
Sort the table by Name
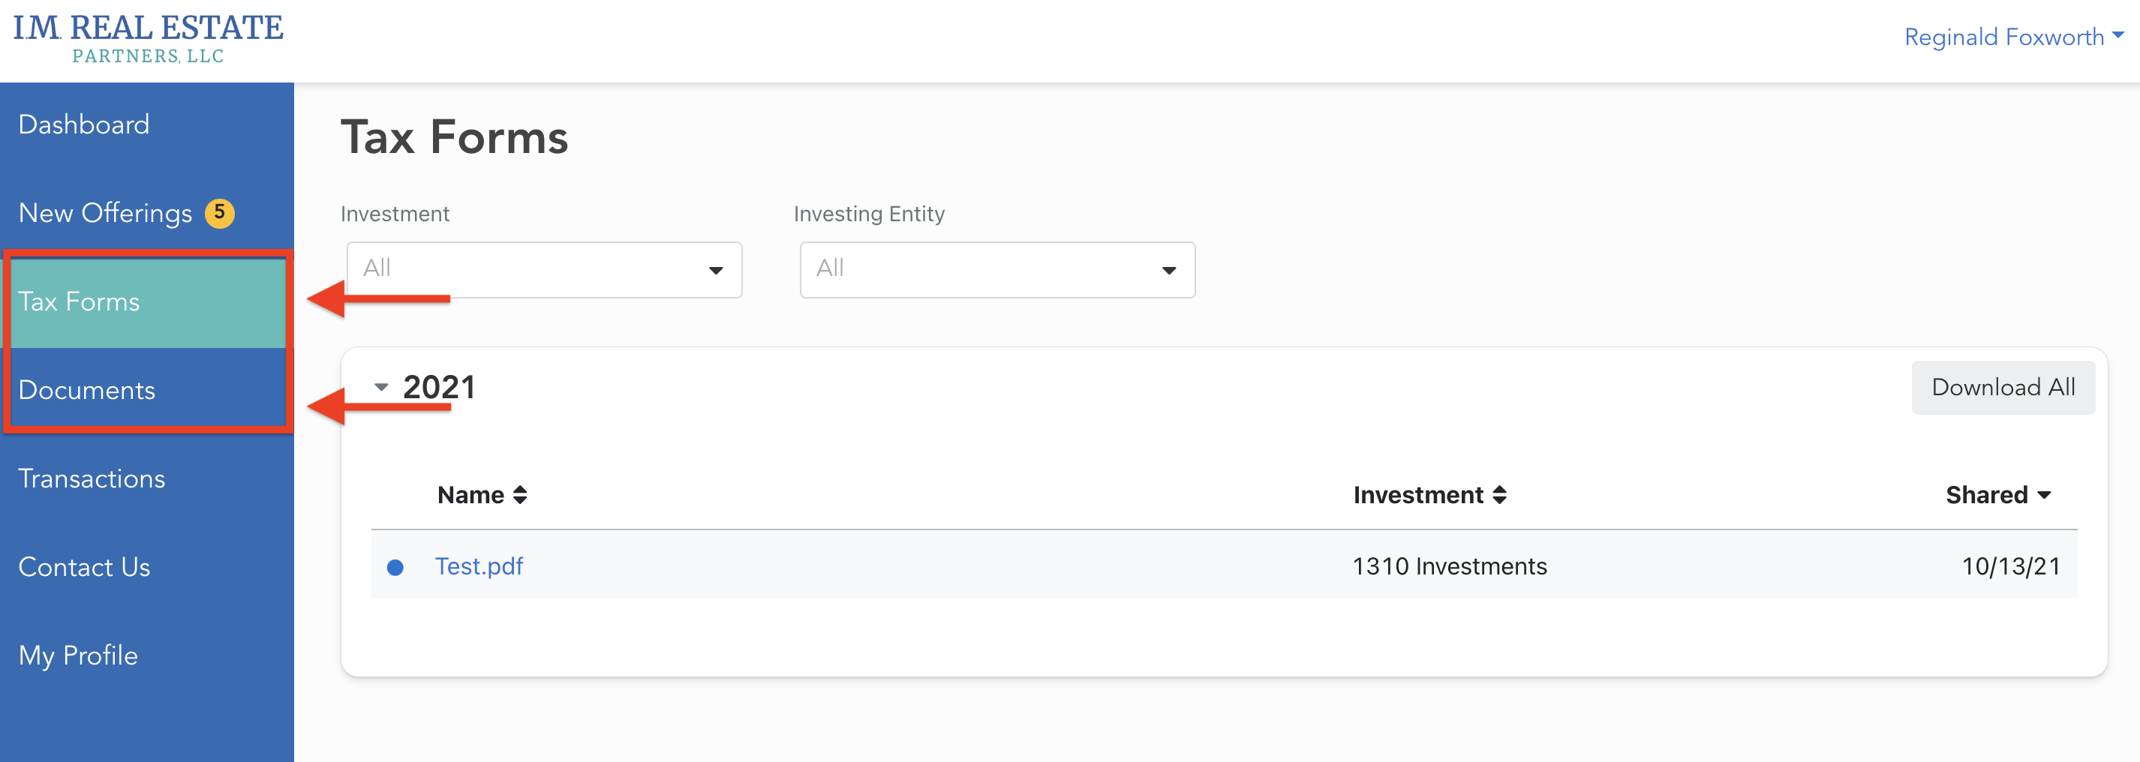[482, 494]
